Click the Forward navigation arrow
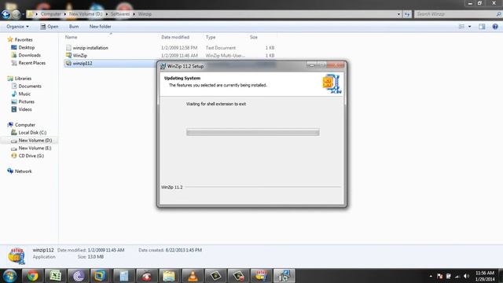 (16, 14)
